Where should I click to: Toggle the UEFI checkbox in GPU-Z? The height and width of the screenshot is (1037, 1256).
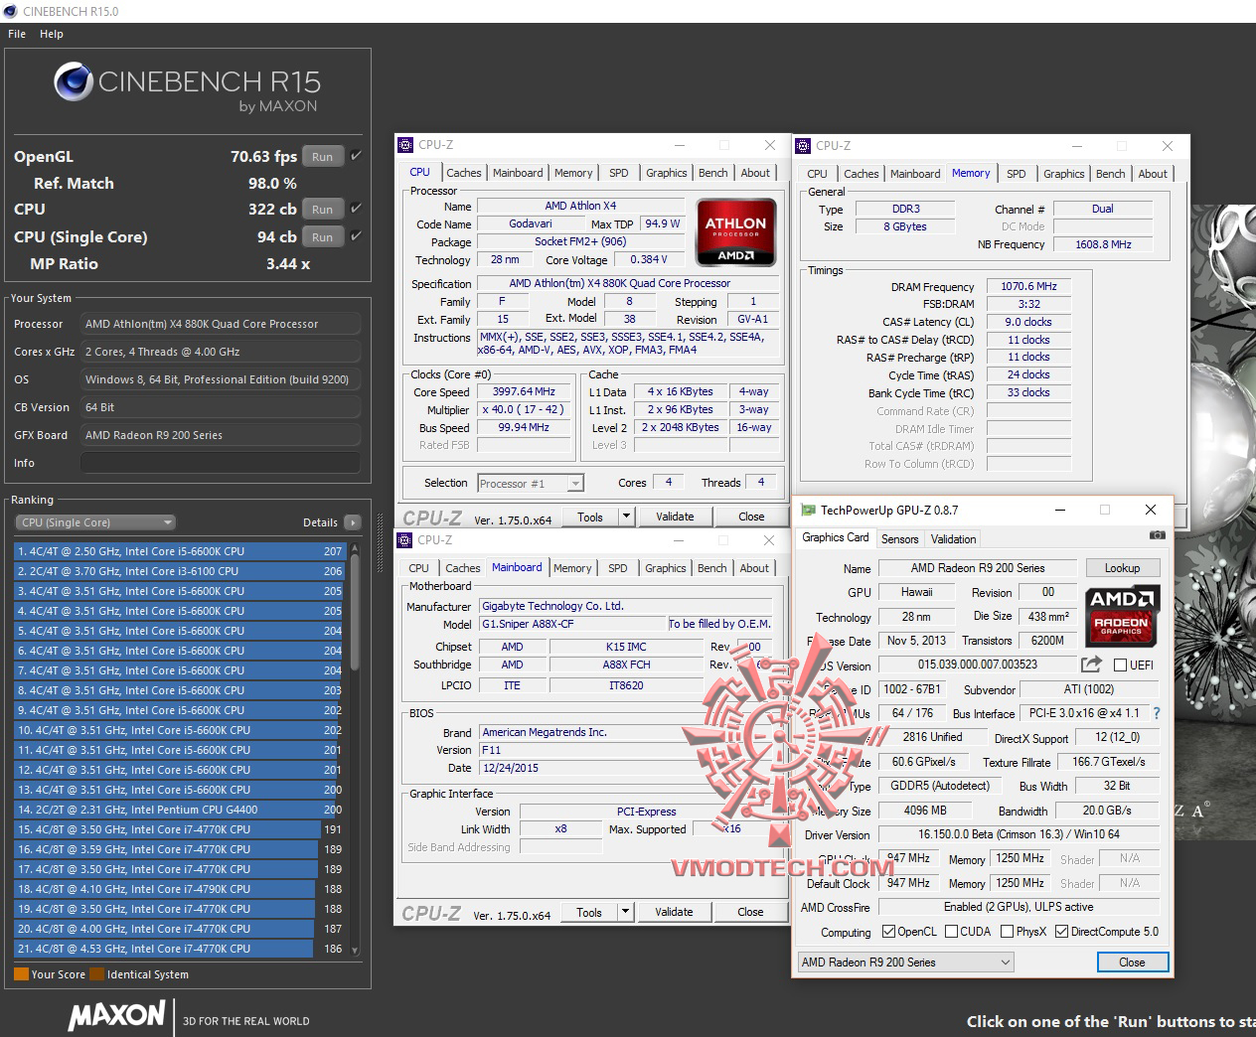pos(1120,665)
